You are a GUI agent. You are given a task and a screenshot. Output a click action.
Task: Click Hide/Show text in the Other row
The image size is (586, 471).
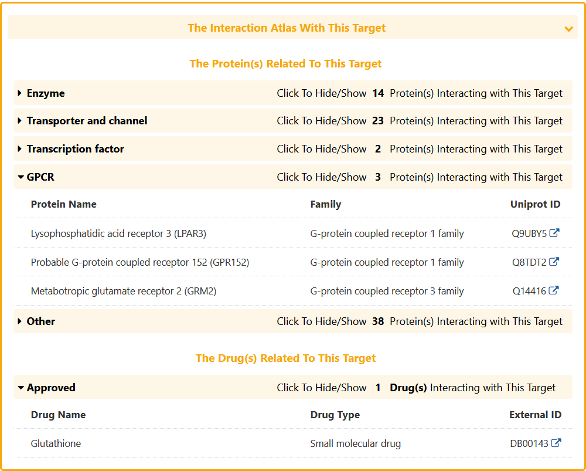(x=322, y=321)
